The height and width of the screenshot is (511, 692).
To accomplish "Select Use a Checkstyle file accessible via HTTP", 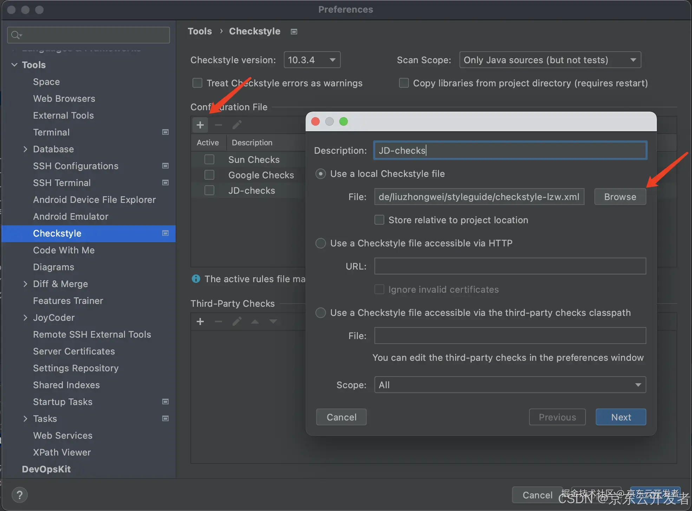I will point(321,243).
